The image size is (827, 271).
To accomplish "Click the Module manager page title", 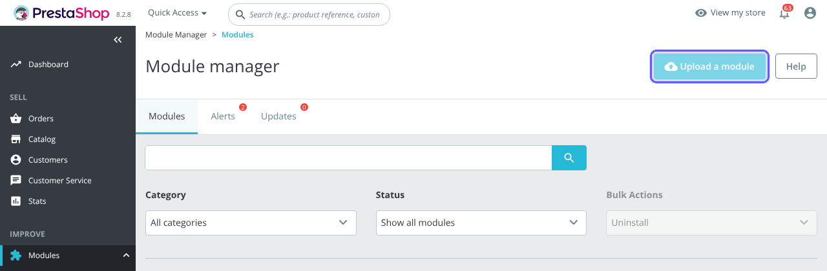I will (x=213, y=66).
